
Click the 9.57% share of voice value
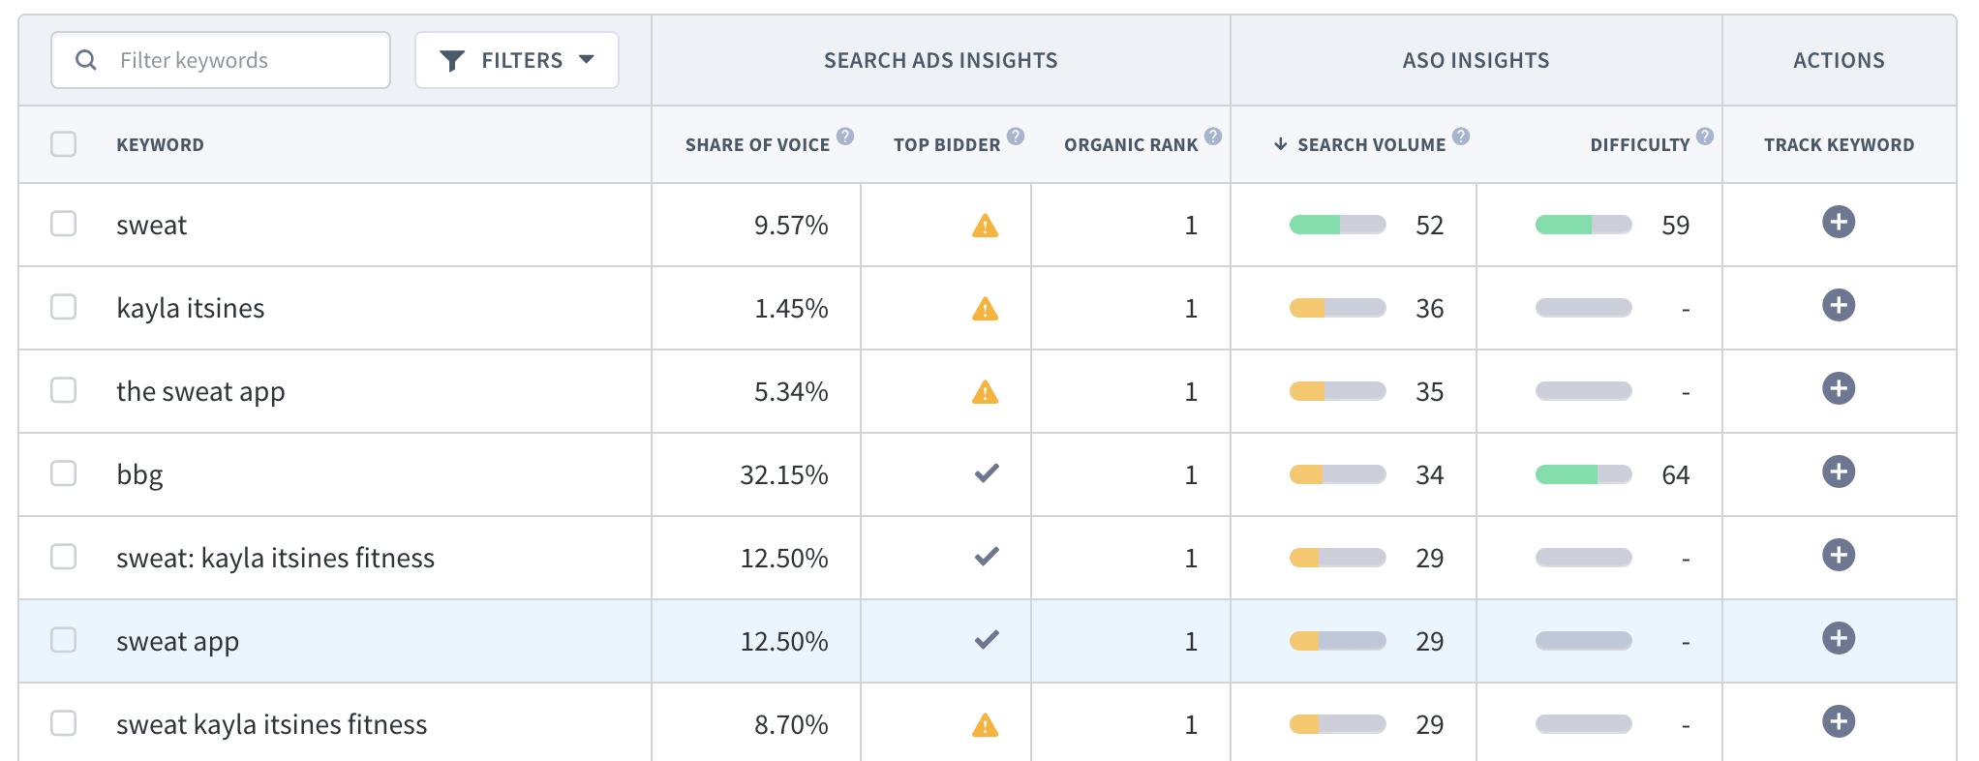click(791, 226)
